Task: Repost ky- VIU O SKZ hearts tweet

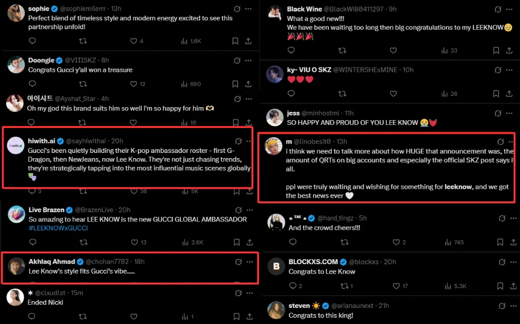Action: pos(342,94)
